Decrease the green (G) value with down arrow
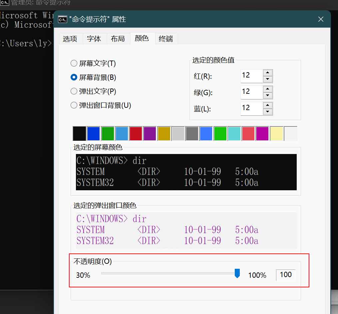Screen dimensions: 338x314 click(267, 95)
